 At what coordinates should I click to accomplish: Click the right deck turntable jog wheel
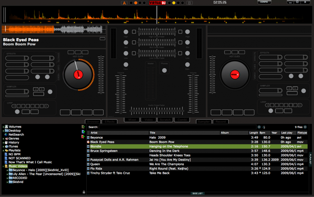click(x=235, y=75)
